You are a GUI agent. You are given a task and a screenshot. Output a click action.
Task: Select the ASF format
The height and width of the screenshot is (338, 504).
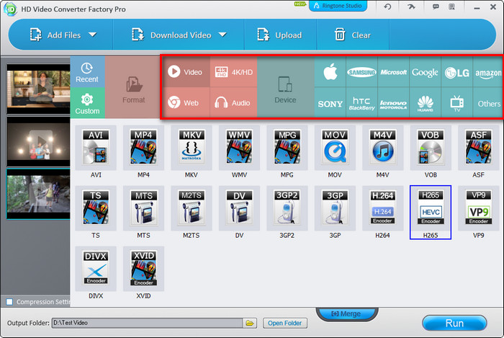point(478,148)
